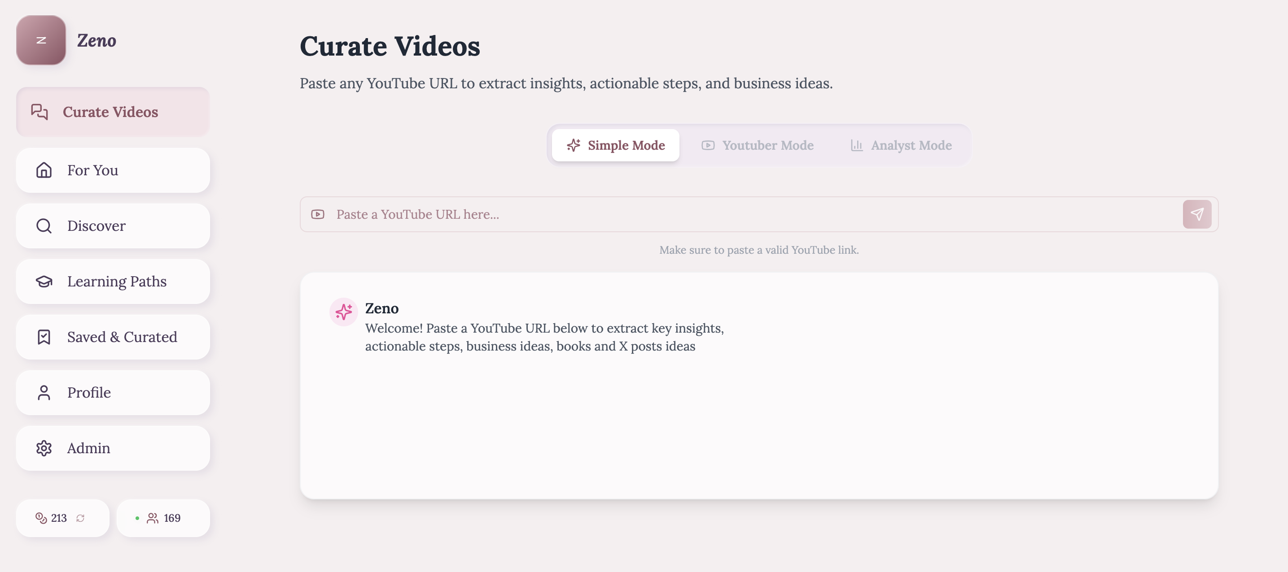Switch to Simple Mode
Viewport: 1288px width, 572px height.
(615, 145)
